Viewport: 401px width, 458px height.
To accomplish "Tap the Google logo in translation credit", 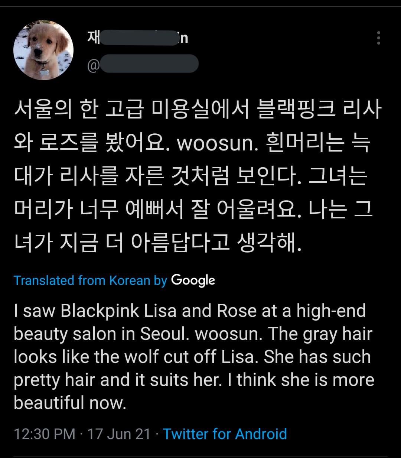I will [x=193, y=280].
